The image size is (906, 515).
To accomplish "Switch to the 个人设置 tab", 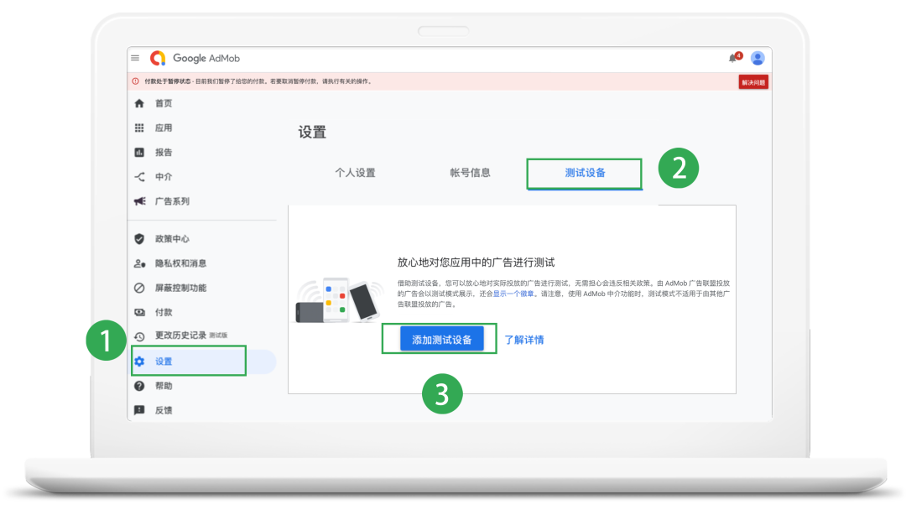I will (x=355, y=173).
